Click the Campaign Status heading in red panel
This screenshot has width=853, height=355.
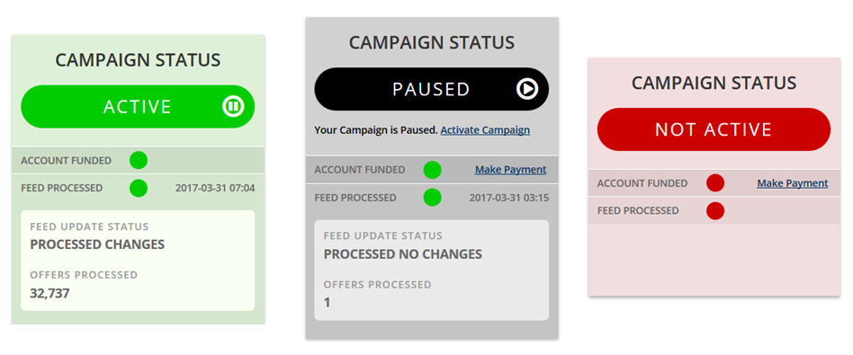pyautogui.click(x=714, y=84)
